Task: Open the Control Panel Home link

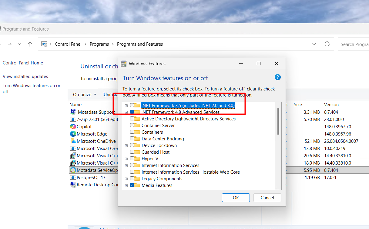Action: click(23, 63)
